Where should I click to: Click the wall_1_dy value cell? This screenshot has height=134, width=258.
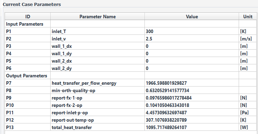point(192,53)
